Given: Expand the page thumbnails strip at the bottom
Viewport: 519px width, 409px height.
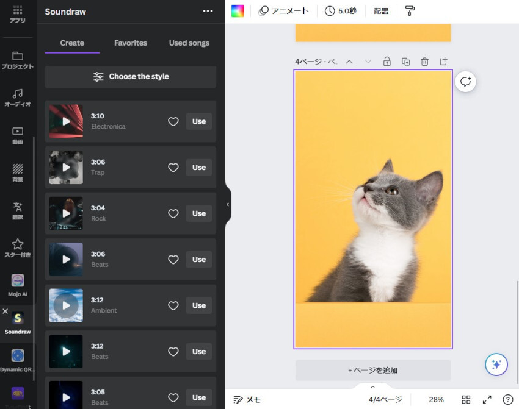Looking at the screenshot, I should [372, 387].
